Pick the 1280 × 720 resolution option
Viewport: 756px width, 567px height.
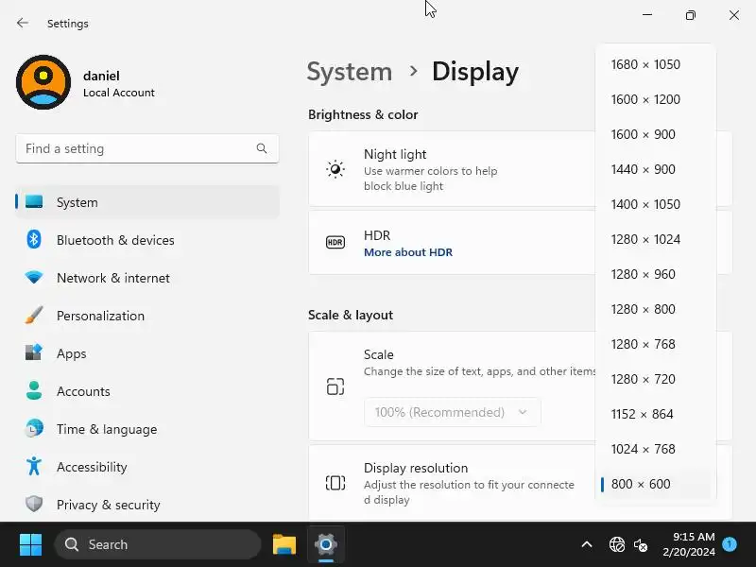coord(644,379)
